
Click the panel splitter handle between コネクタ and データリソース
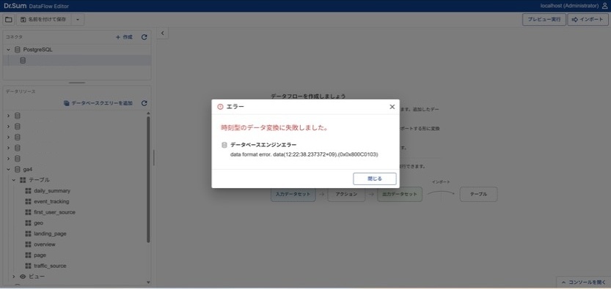(77, 83)
